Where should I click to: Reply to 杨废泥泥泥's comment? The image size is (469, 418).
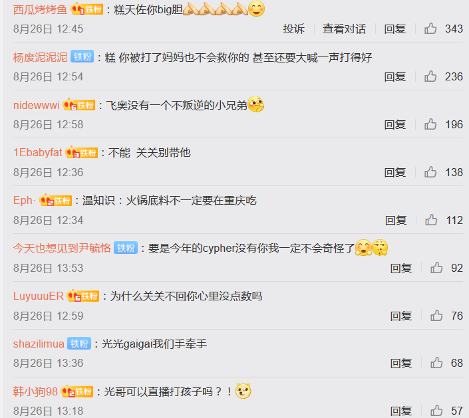coord(394,77)
